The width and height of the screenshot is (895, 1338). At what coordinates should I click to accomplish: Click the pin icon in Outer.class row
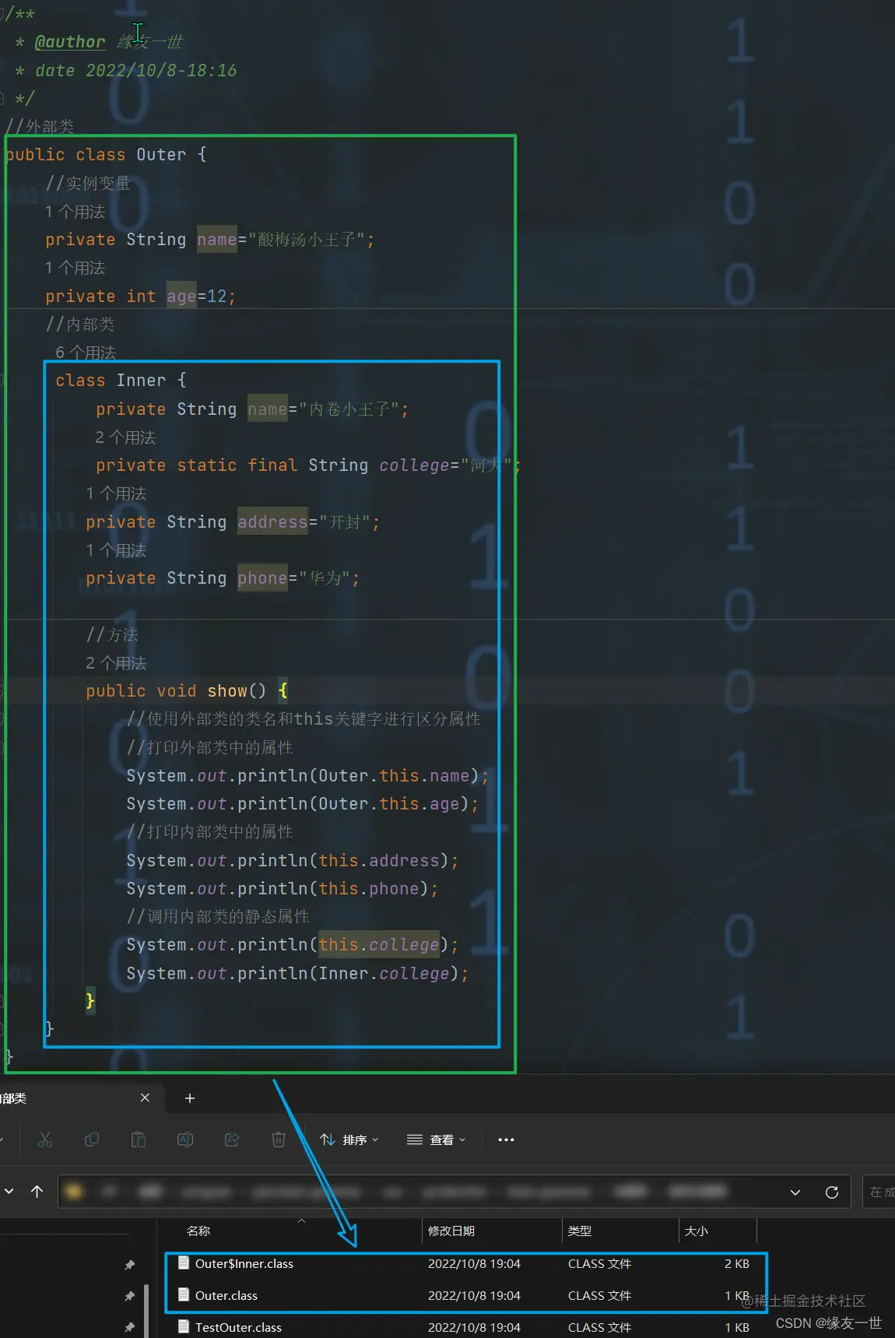click(130, 1296)
